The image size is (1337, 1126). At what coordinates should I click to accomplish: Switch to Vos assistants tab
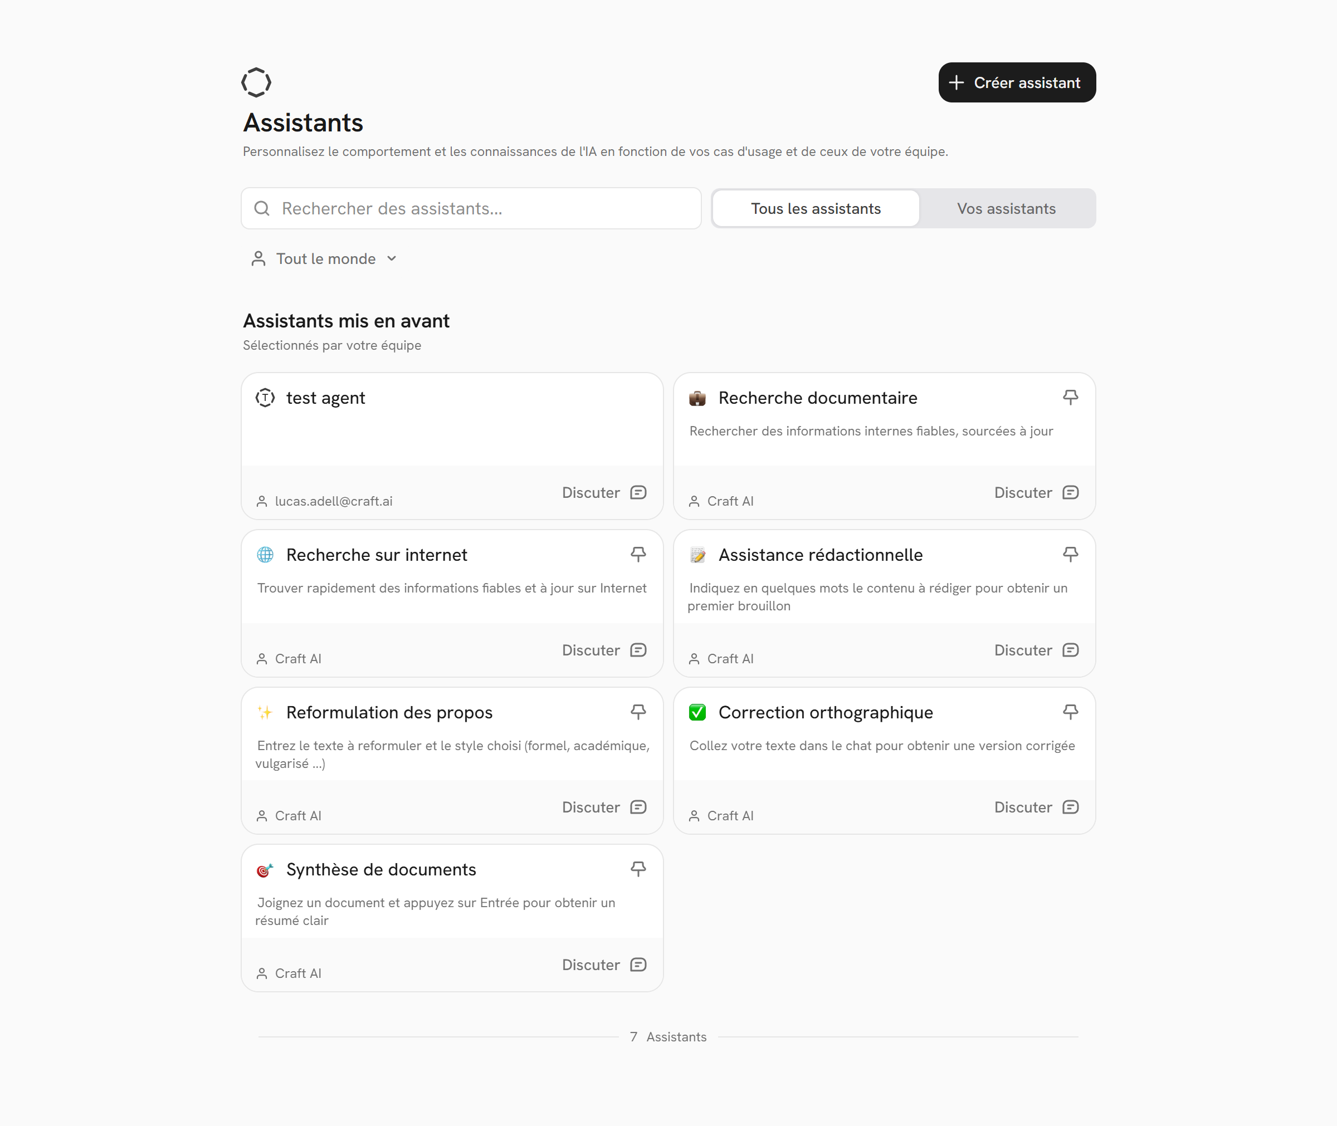1006,209
